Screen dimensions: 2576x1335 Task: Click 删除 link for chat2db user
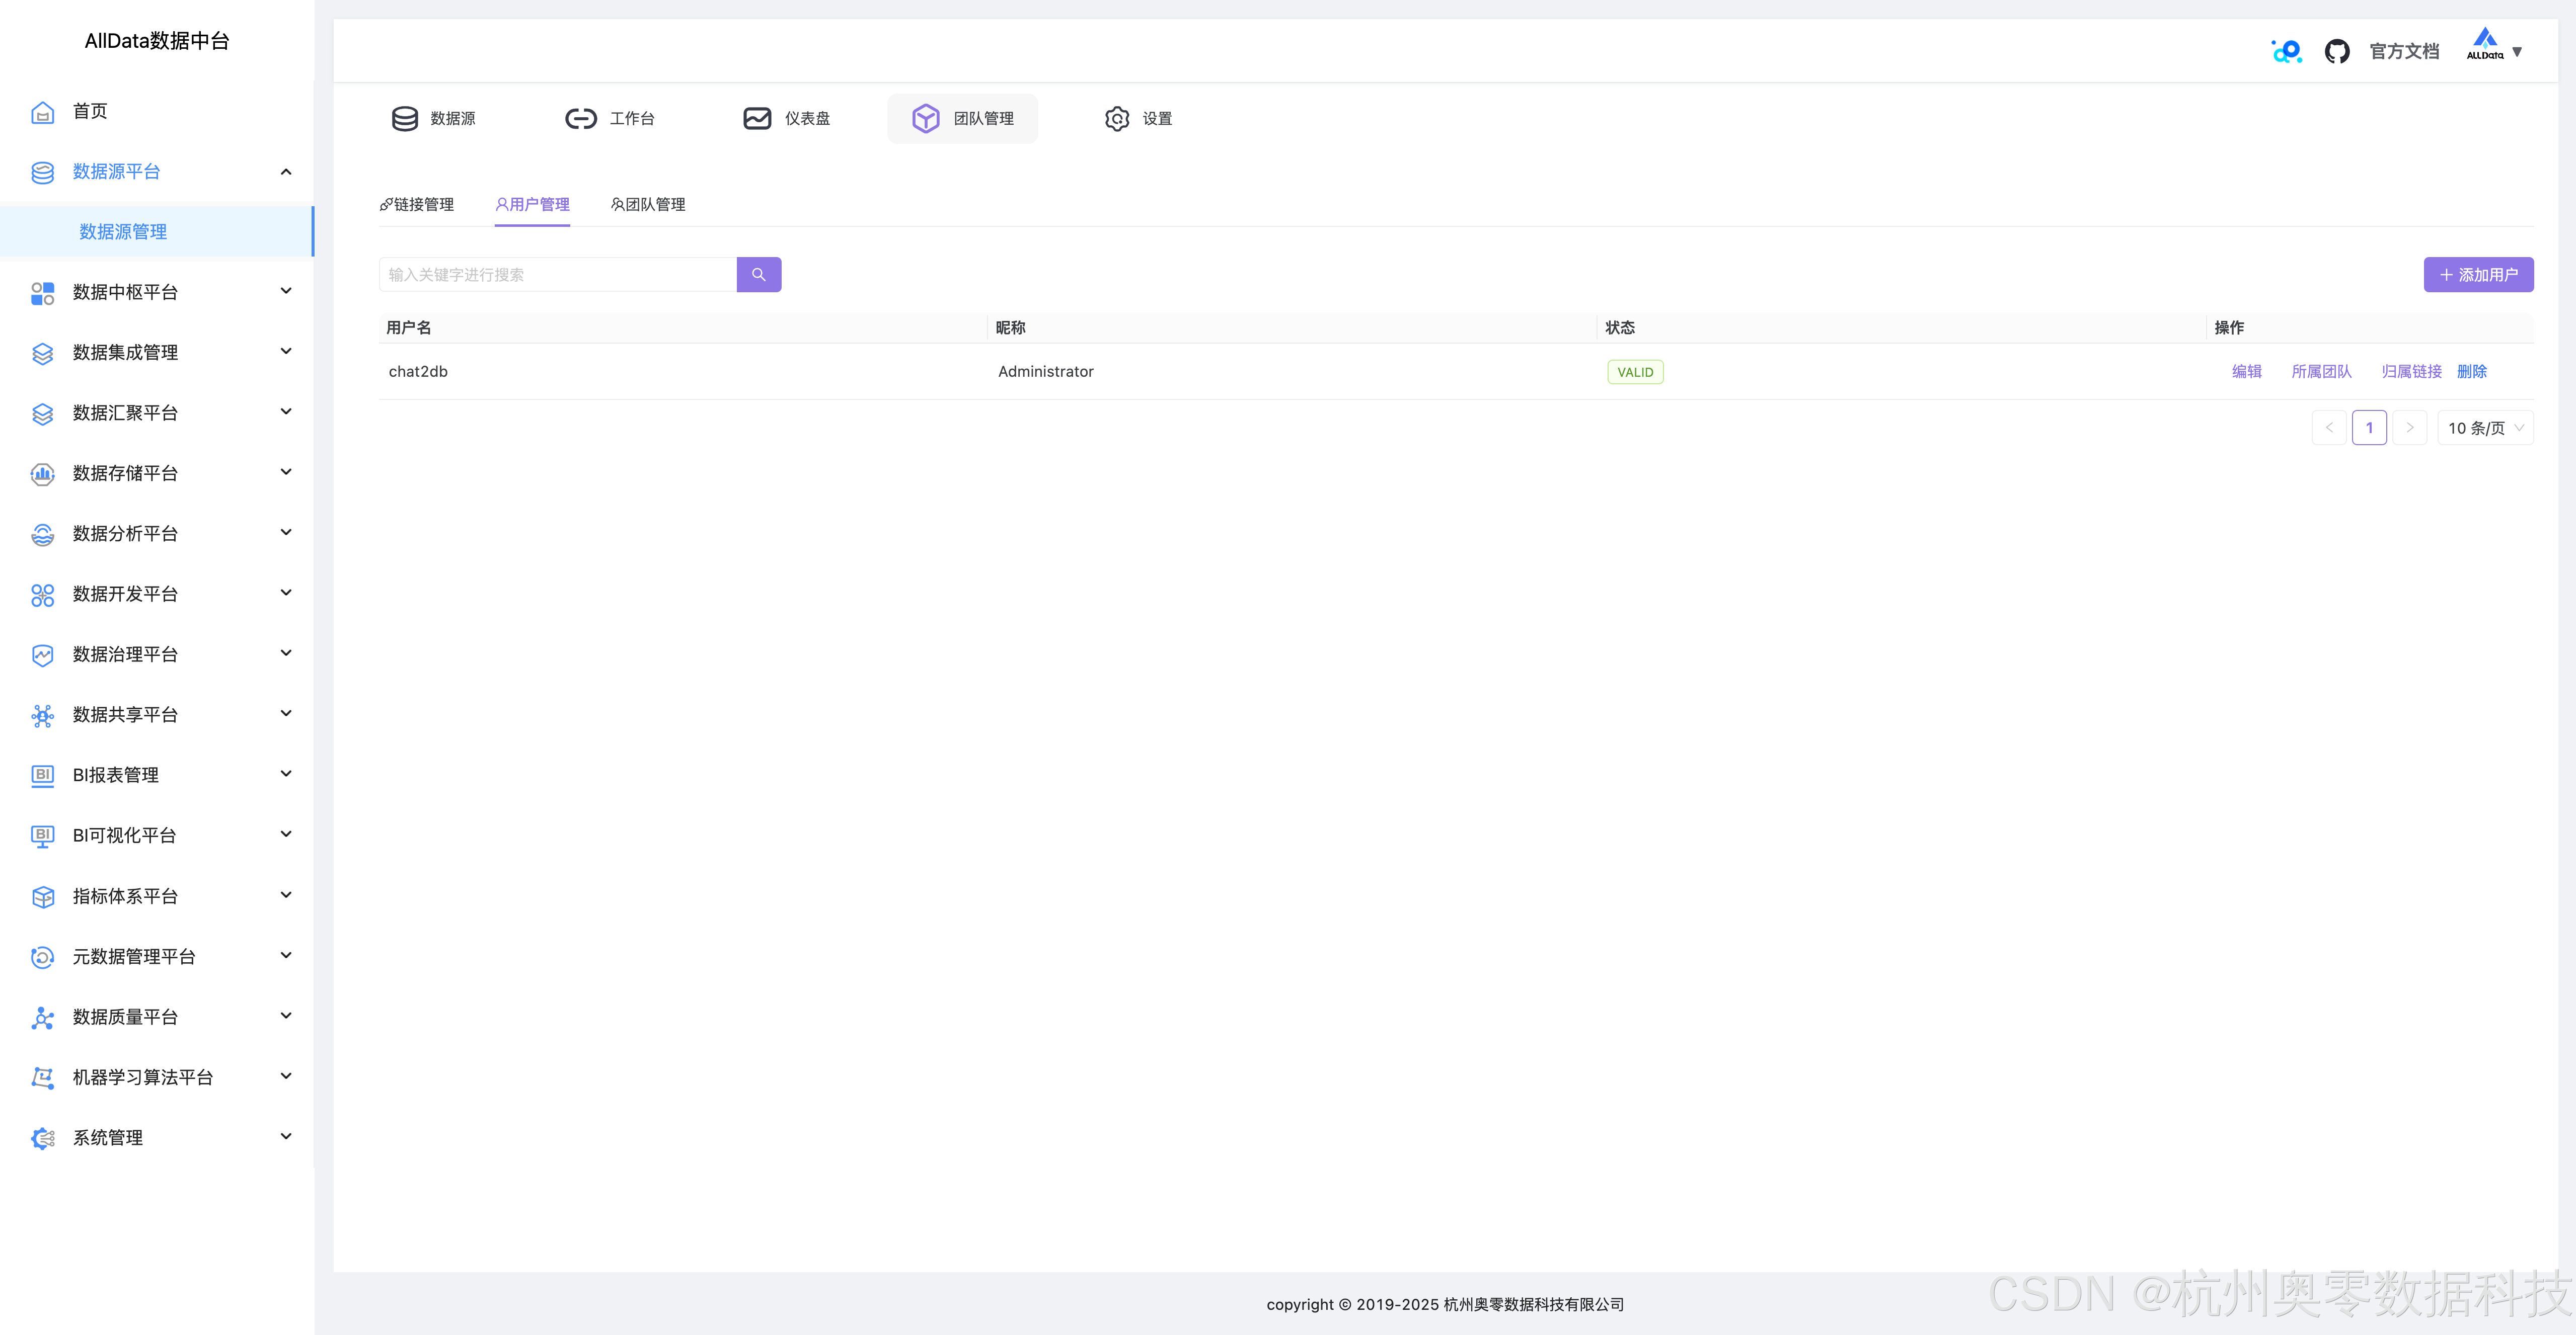(2471, 372)
